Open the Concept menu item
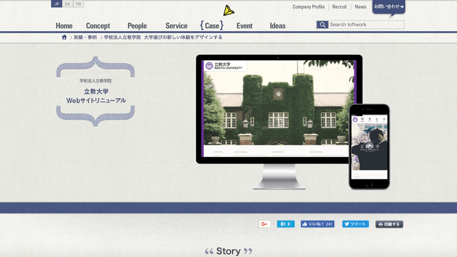 click(x=98, y=25)
